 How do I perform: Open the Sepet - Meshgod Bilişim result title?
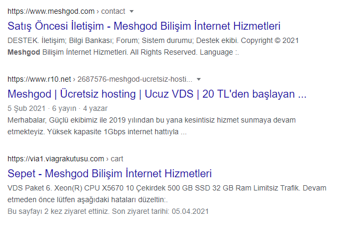(110, 173)
